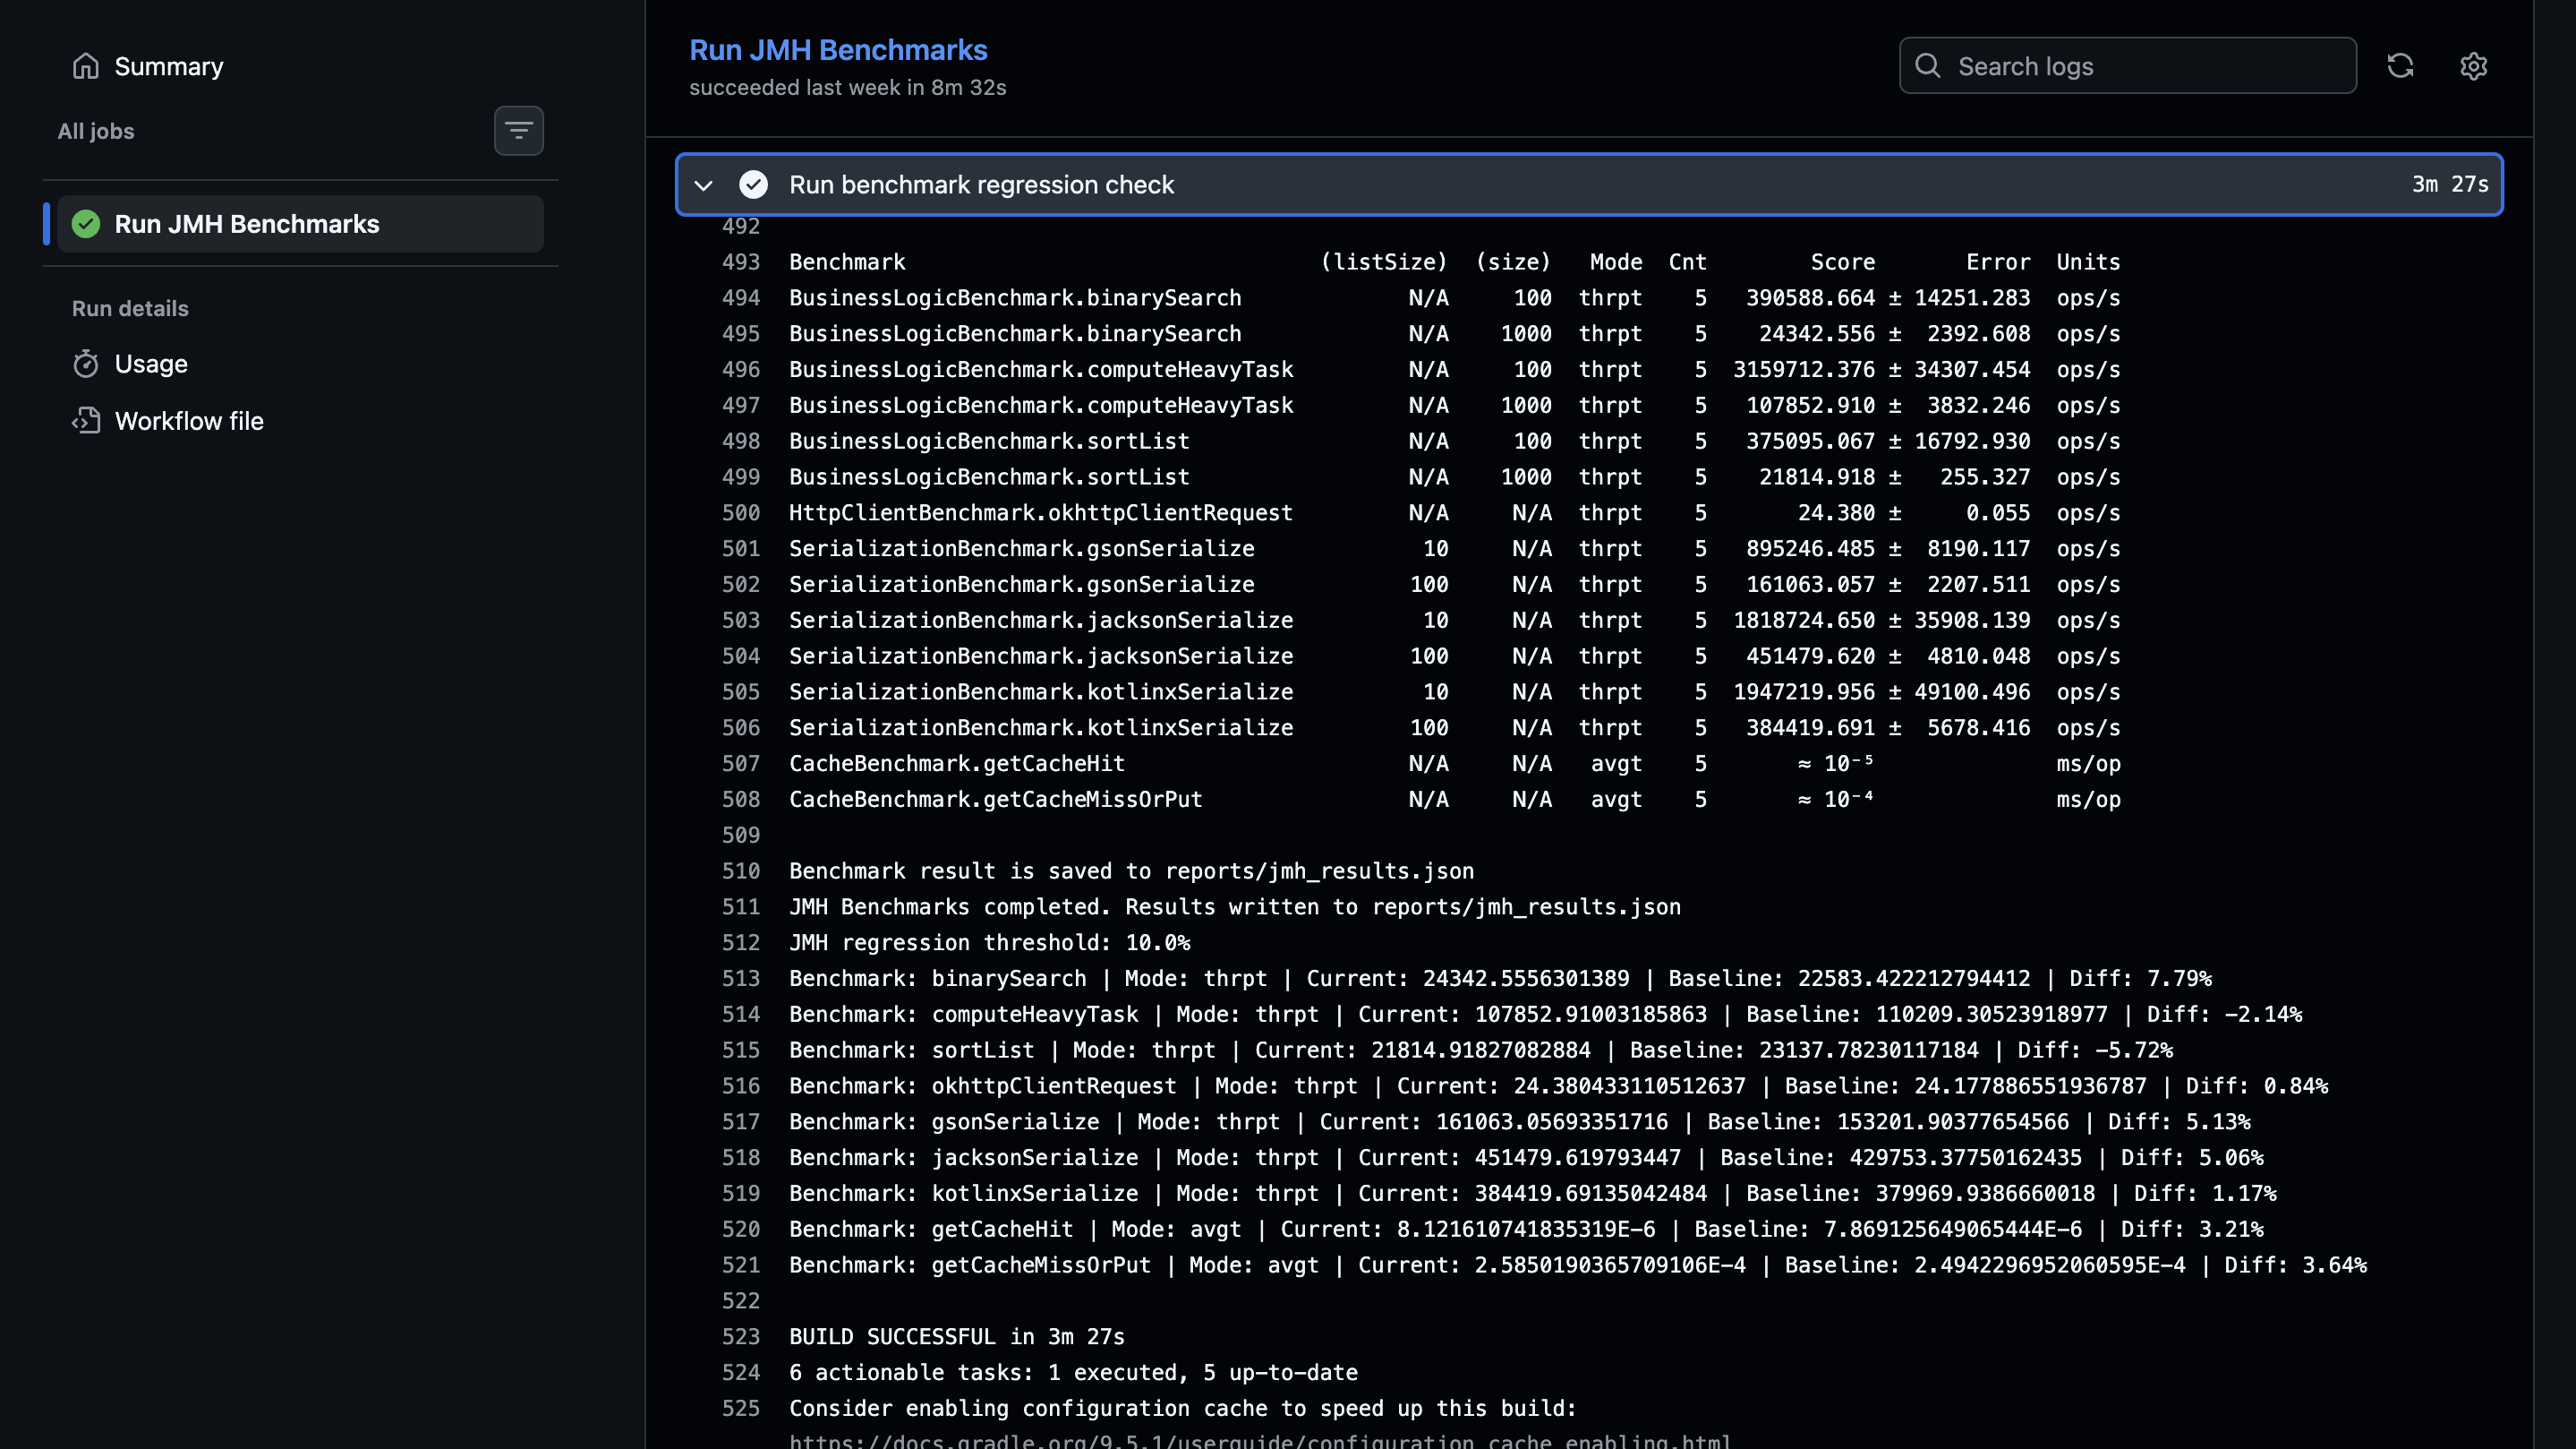The image size is (2576, 1449).
Task: Click the 'Benchmark: okhttpClientRequest' diff 0.84% line
Action: 1559,1085
